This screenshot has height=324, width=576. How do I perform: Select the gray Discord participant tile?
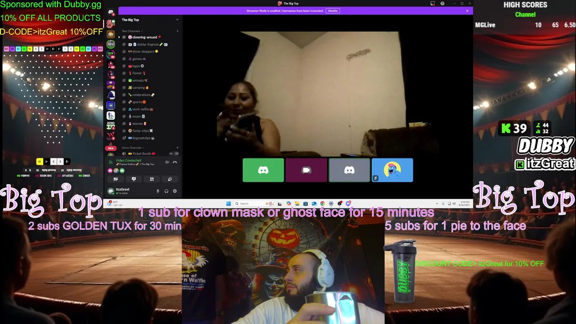point(349,170)
